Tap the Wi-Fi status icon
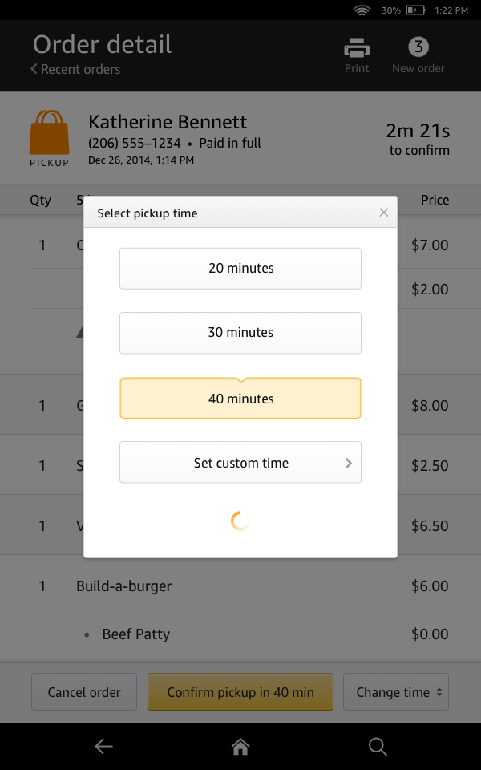 pyautogui.click(x=362, y=10)
